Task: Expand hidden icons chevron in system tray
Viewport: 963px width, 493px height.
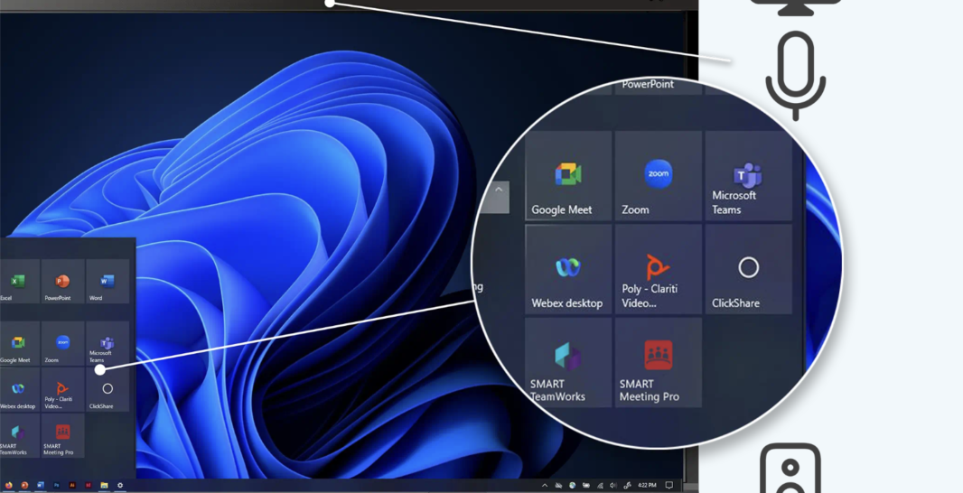Action: tap(544, 486)
